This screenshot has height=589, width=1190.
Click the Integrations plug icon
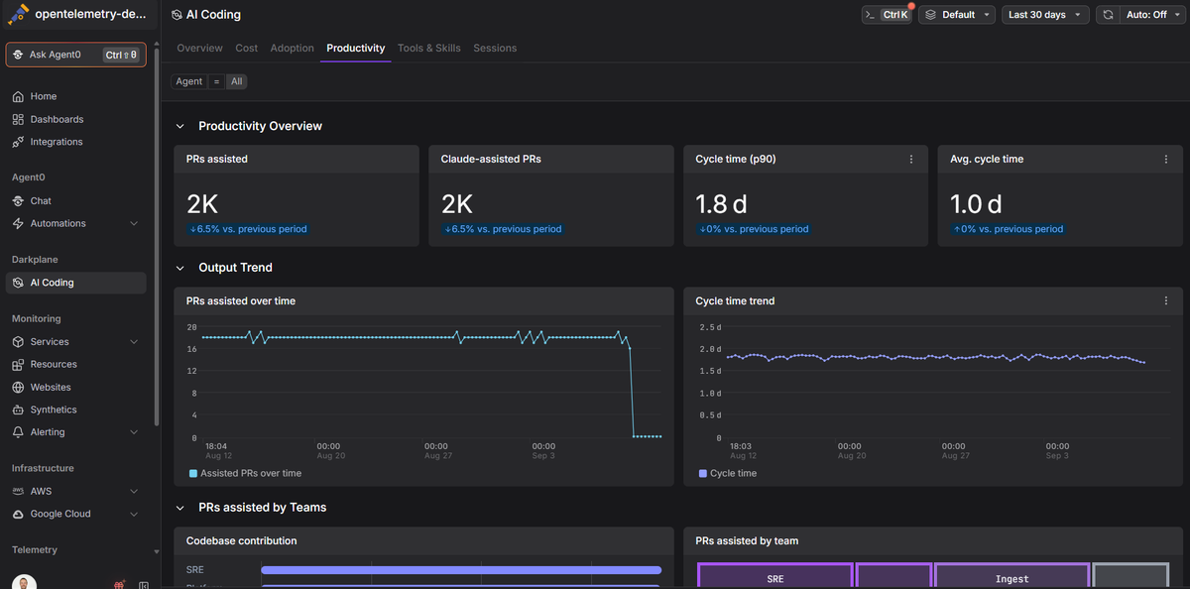(x=18, y=142)
